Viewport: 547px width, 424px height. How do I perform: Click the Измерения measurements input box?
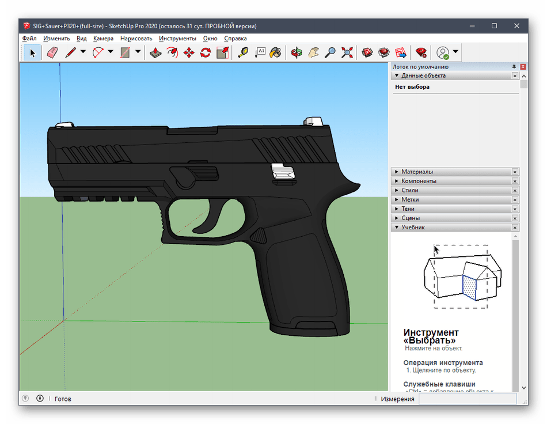point(467,399)
